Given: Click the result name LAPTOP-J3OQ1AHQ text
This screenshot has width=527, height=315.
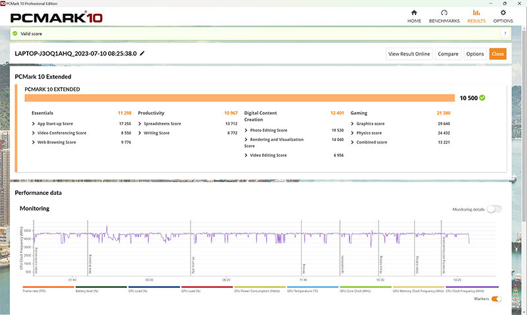Looking at the screenshot, I should click(76, 53).
